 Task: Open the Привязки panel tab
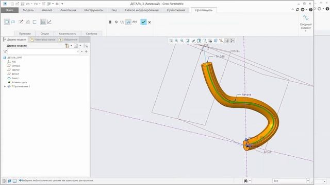(x=25, y=33)
